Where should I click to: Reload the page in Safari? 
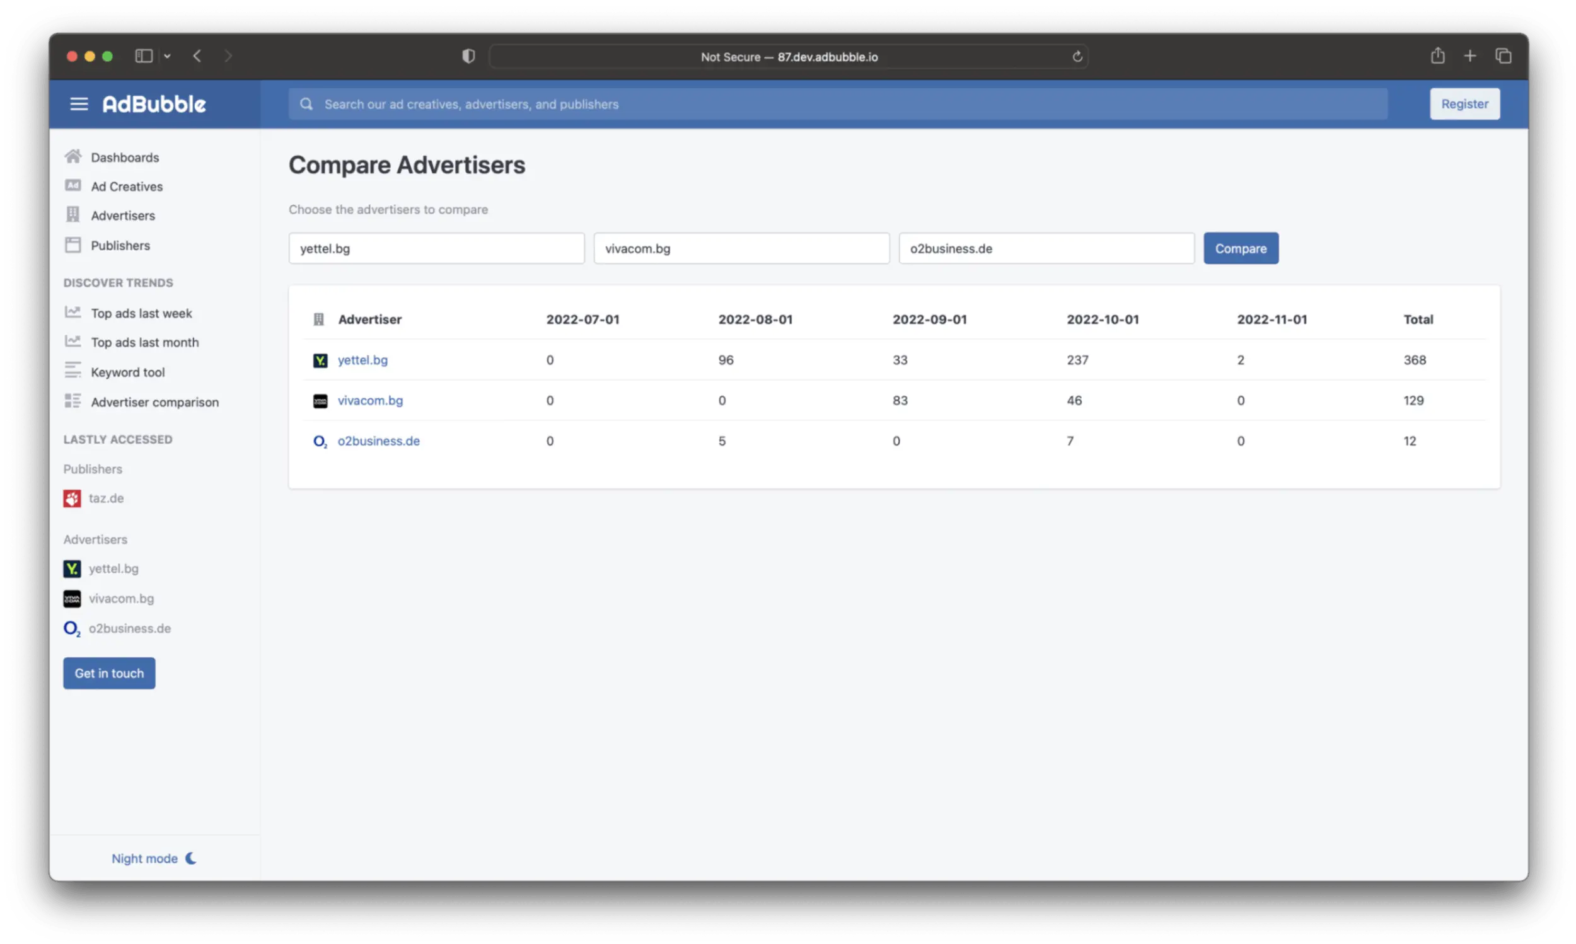click(x=1077, y=57)
